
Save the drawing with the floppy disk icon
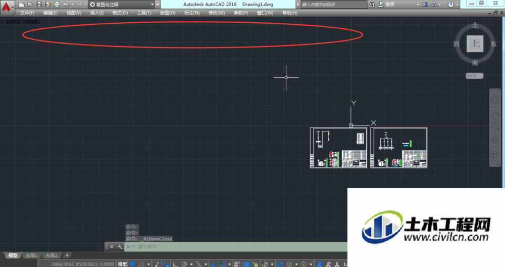(x=39, y=4)
